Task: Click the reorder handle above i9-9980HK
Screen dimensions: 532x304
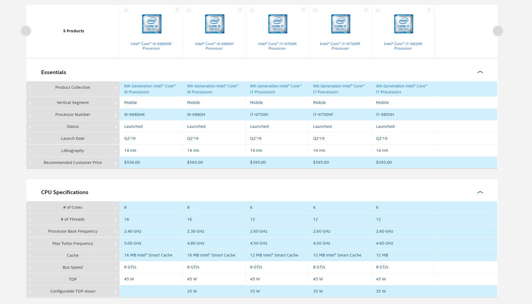Action: (126, 10)
